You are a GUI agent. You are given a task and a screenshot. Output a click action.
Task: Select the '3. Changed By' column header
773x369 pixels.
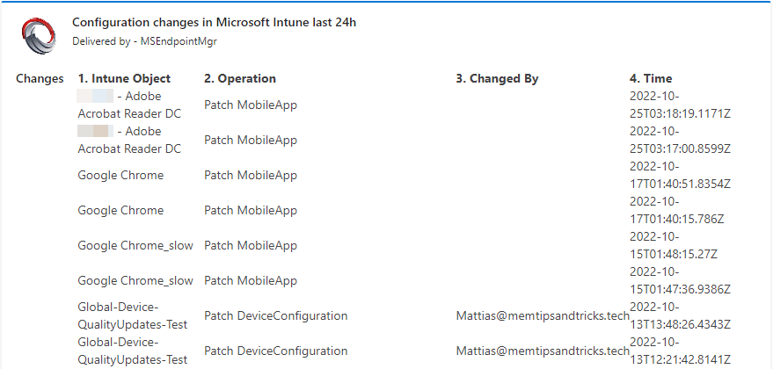497,78
